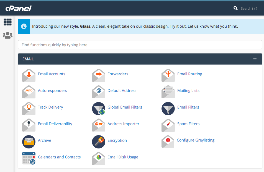264x172 pixels.
Task: Open the Email Accounts link
Action: [x=52, y=74]
